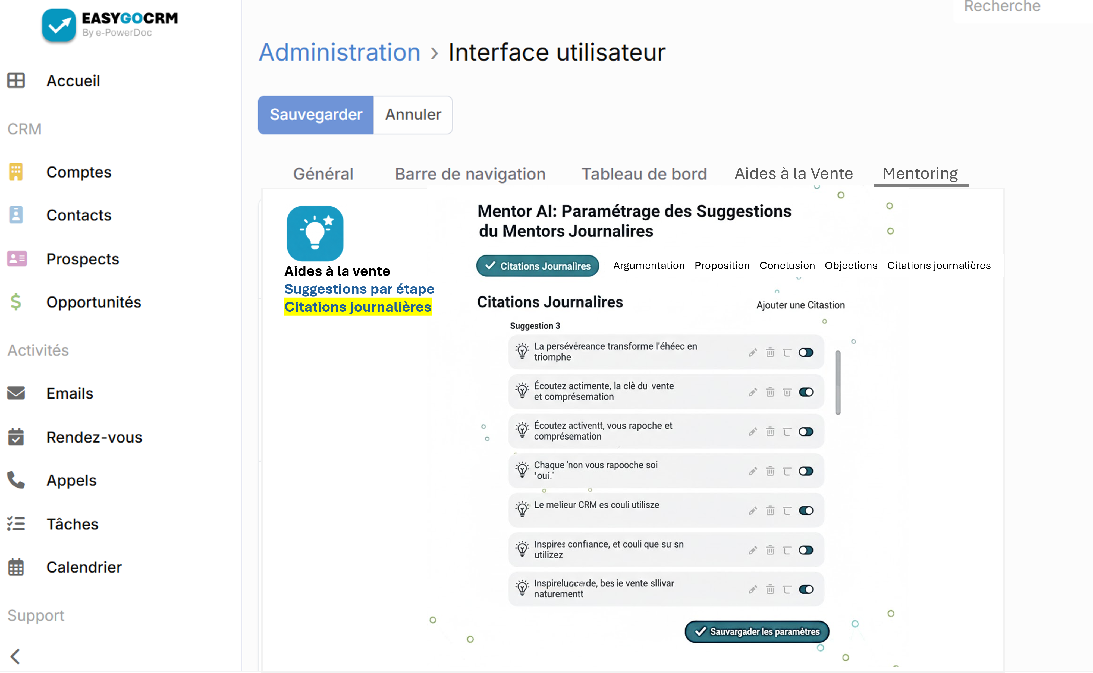This screenshot has width=1093, height=673.
Task: Click breadcrumb chevron after Administration
Action: (434, 53)
